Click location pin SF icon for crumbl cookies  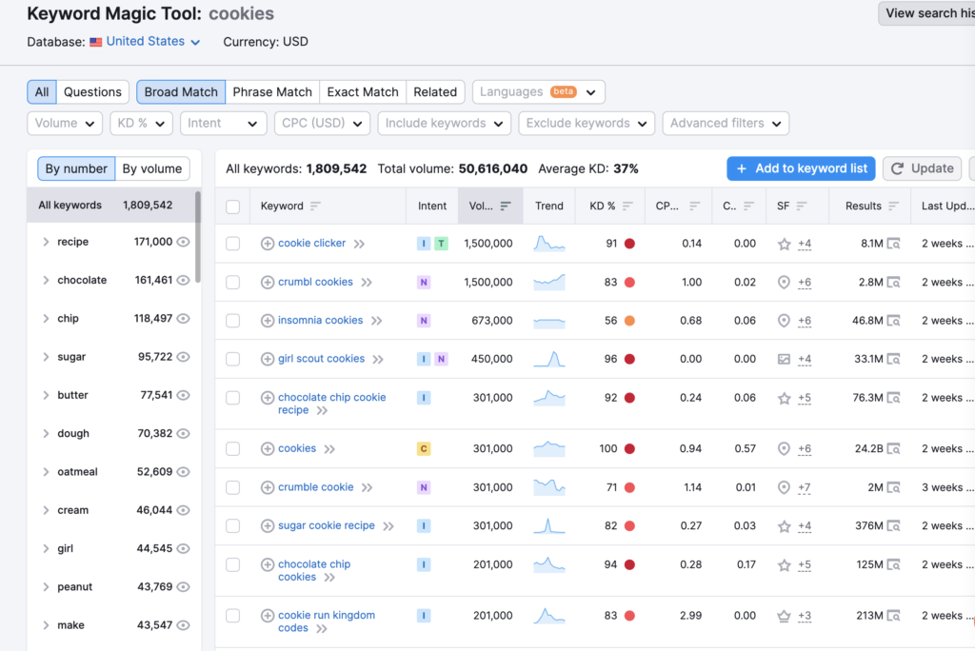(785, 283)
